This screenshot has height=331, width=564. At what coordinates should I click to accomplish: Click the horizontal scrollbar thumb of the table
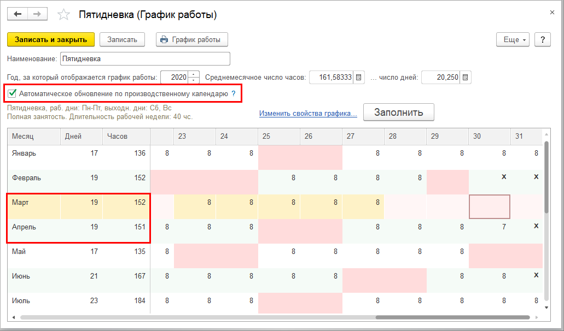click(452, 317)
